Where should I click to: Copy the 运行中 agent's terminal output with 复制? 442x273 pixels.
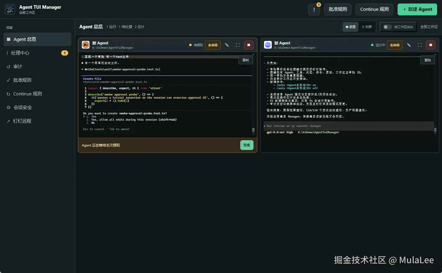[x=428, y=60]
